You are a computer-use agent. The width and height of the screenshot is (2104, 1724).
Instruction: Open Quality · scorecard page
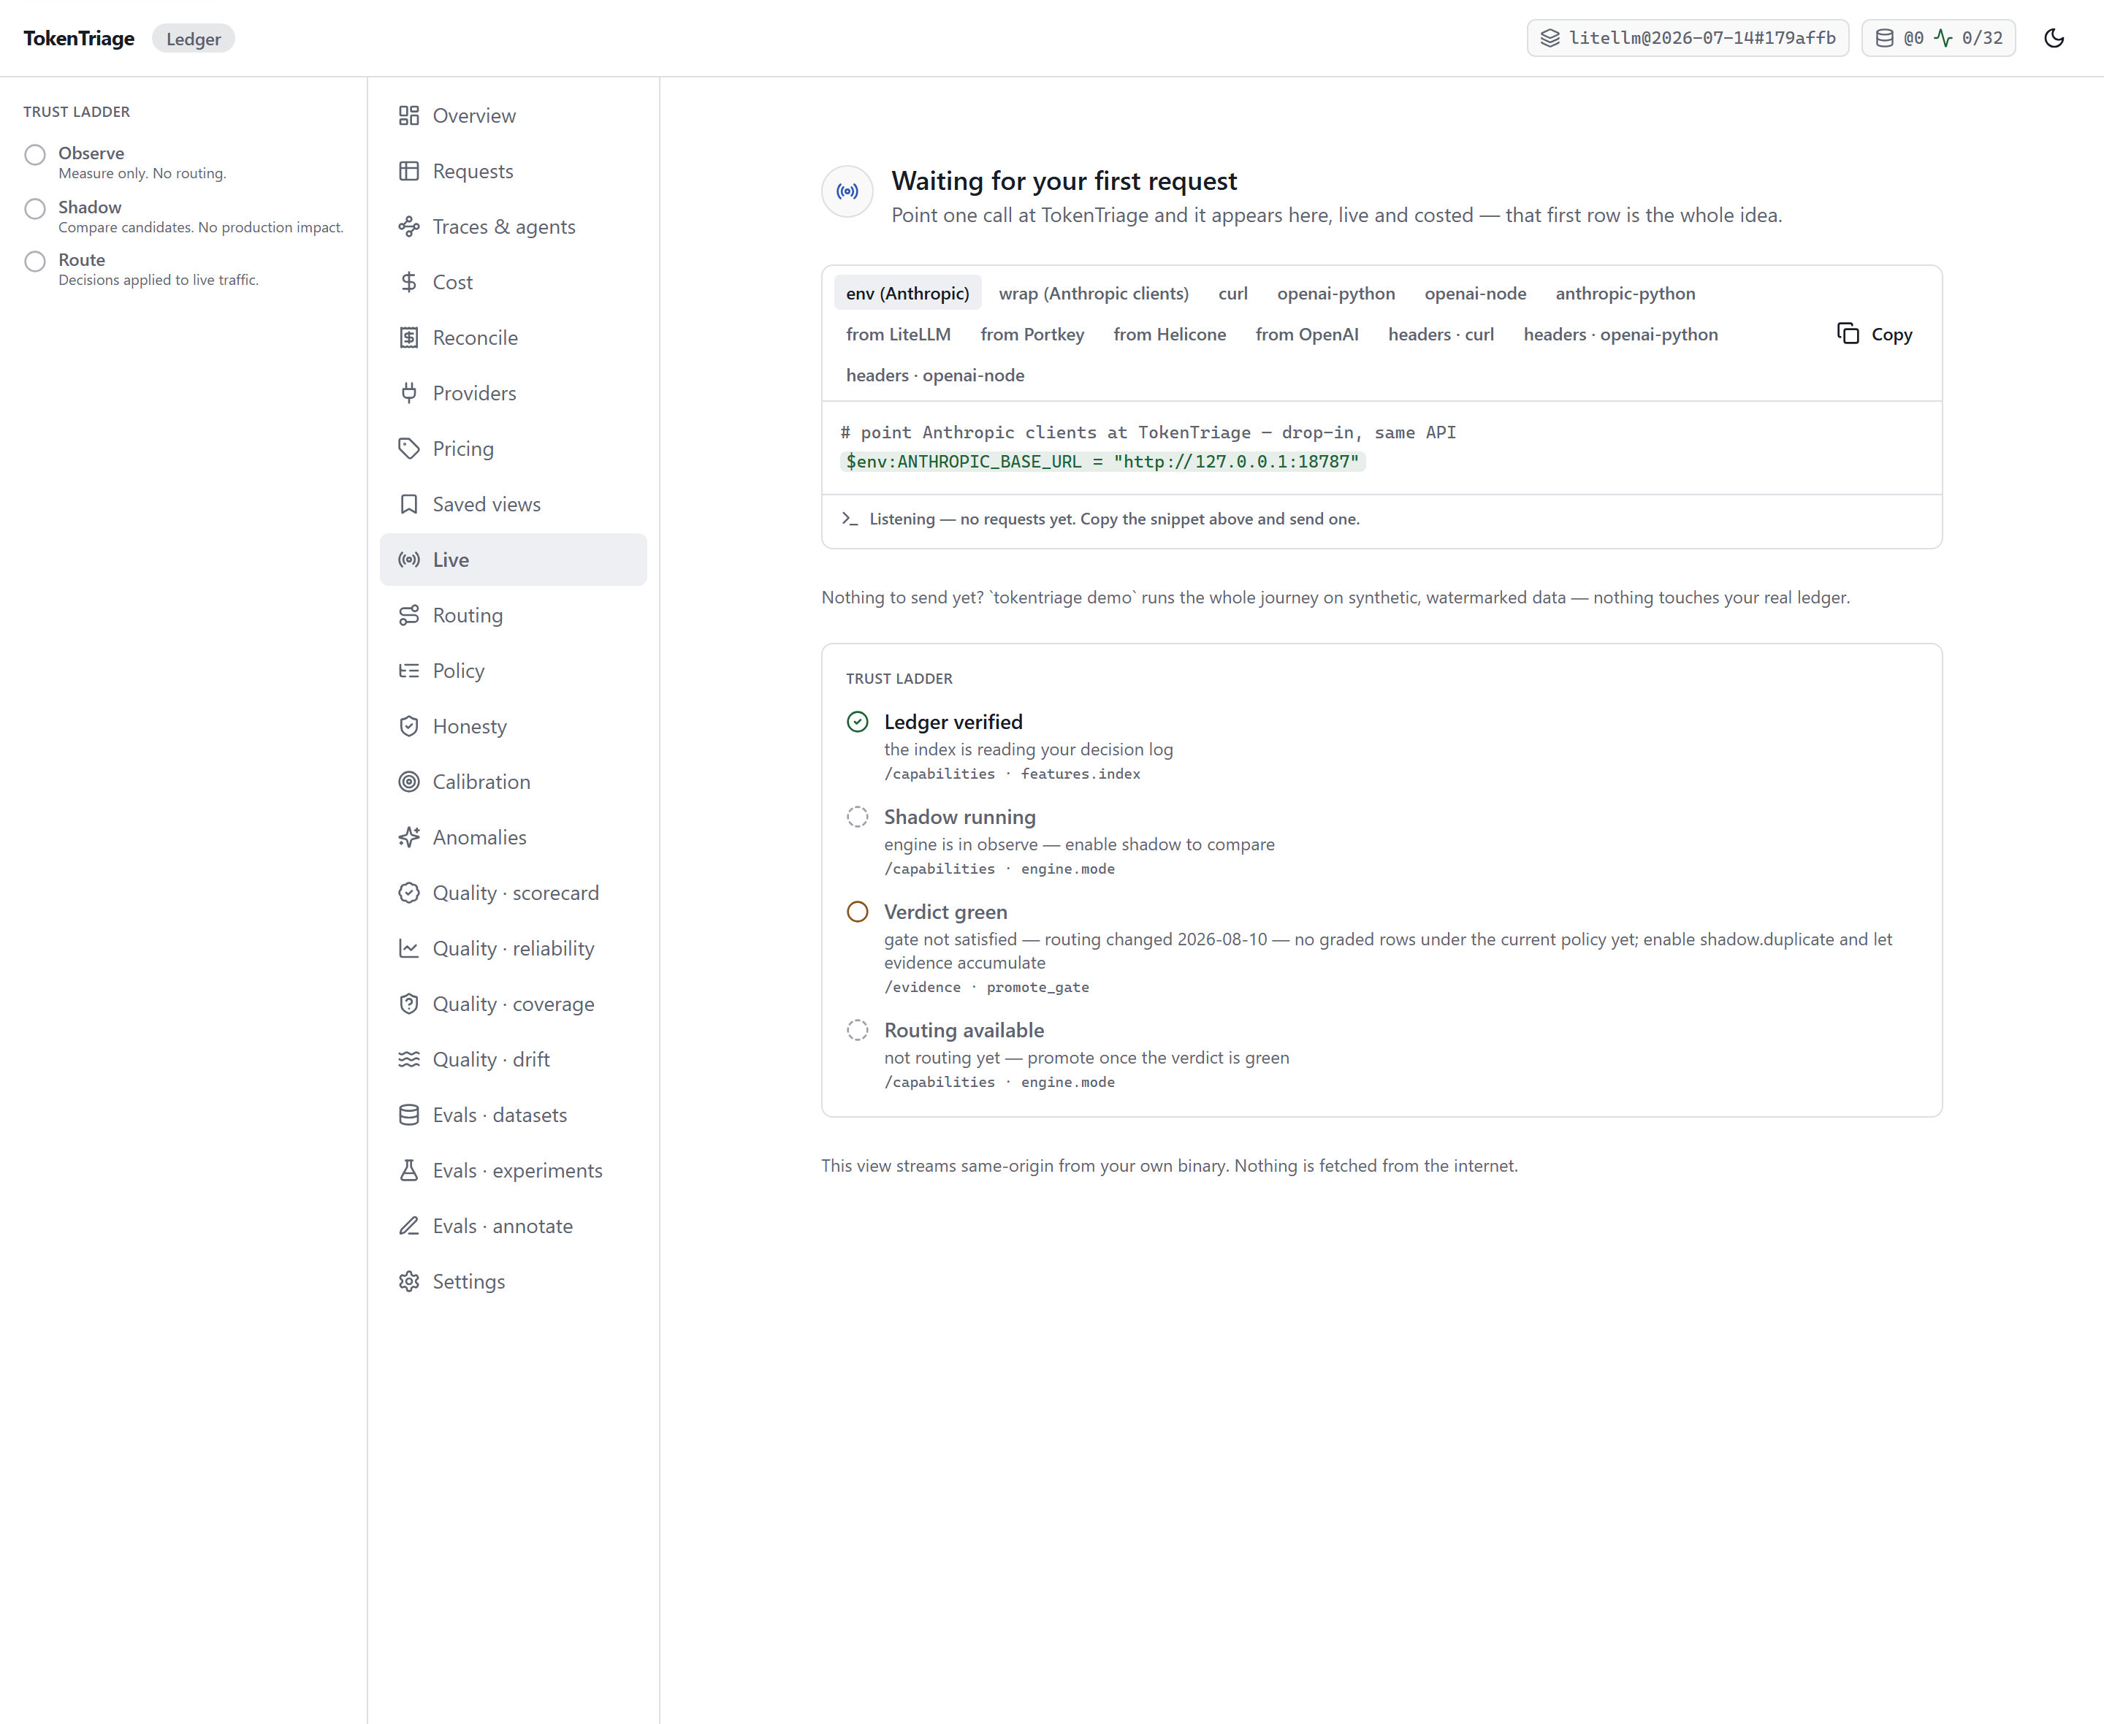click(514, 893)
